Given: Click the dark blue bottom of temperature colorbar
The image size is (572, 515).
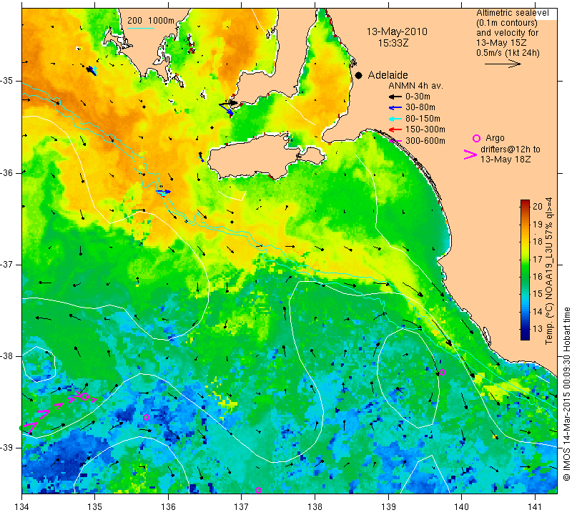Looking at the screenshot, I should point(525,335).
